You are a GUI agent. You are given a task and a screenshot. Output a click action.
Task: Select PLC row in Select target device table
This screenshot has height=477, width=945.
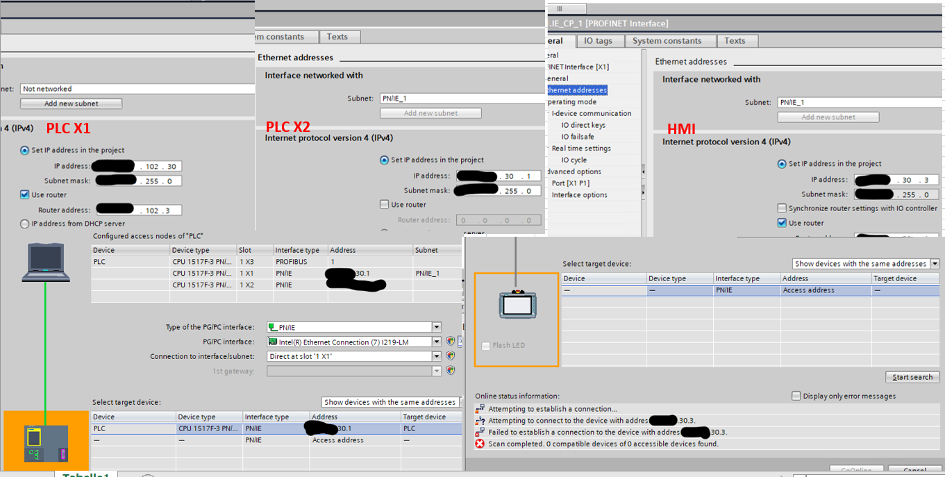(x=276, y=428)
